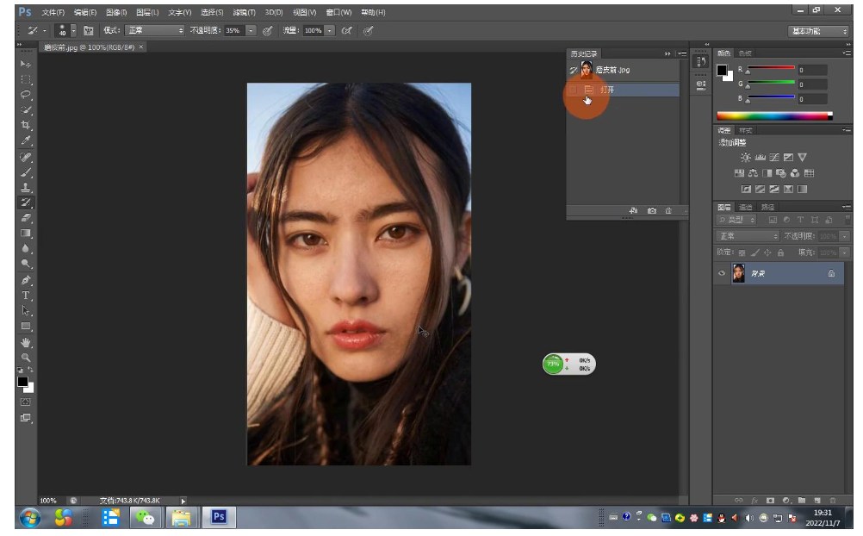Open the 文件(F) menu
This screenshot has width=863, height=536.
click(x=53, y=12)
